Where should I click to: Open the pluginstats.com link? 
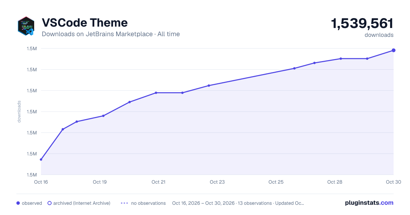click(369, 203)
